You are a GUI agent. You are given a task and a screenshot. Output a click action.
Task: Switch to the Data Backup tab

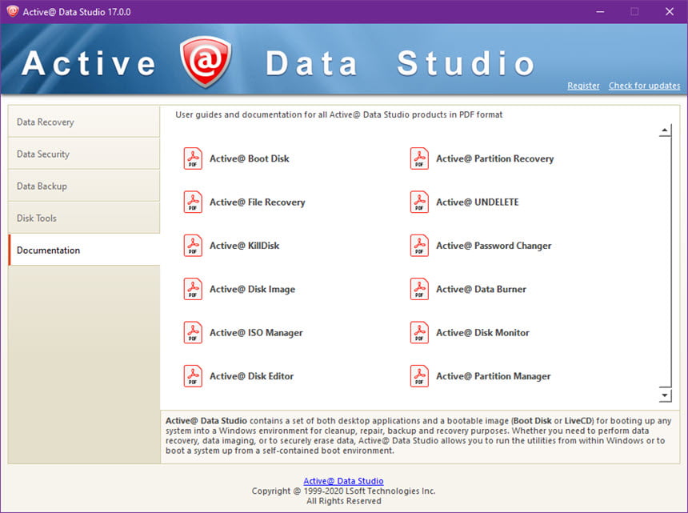[x=84, y=186]
